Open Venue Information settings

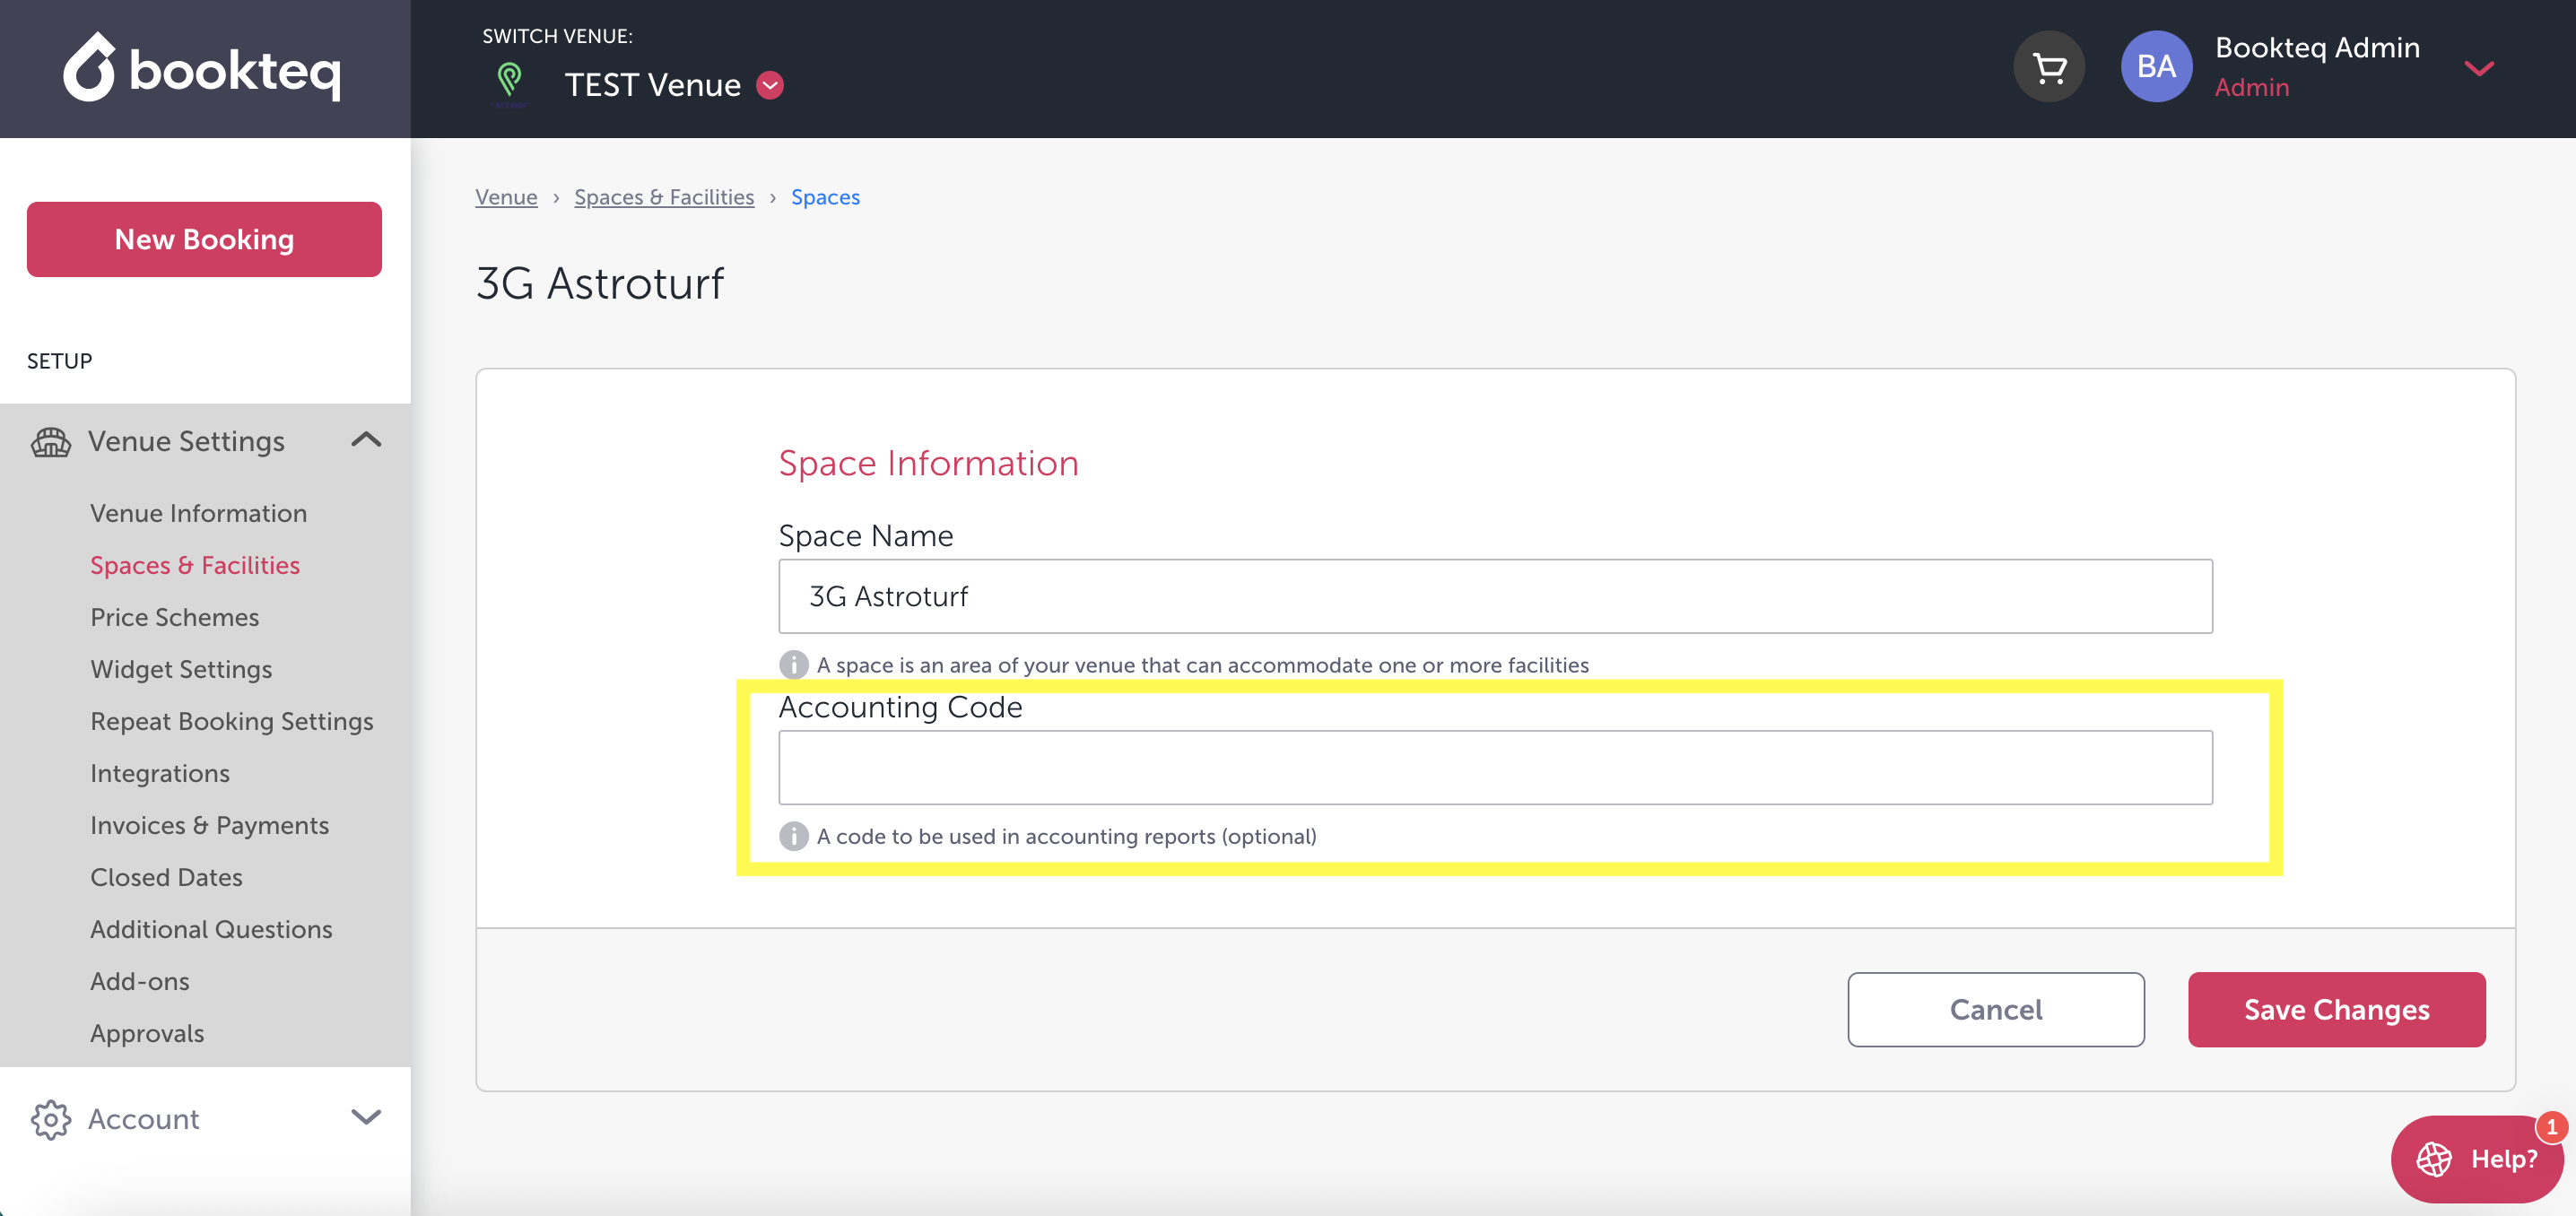coord(198,513)
